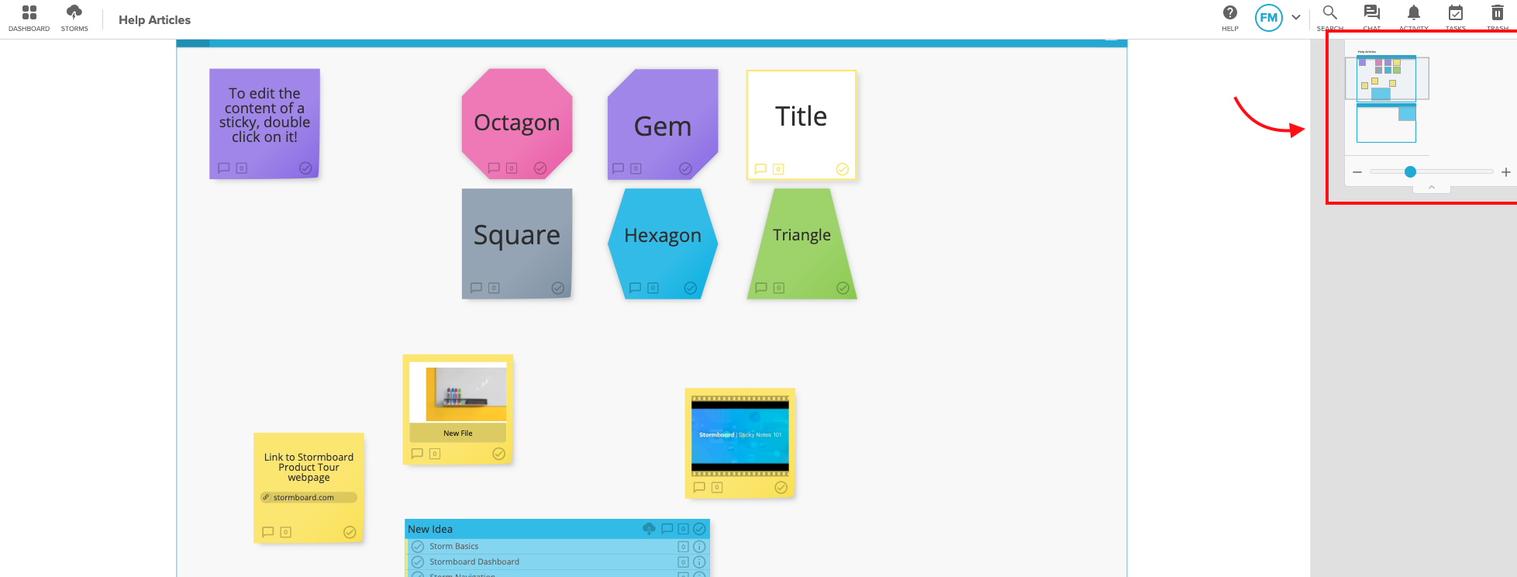Select the Octagon sticky text
Image resolution: width=1517 pixels, height=577 pixels.
click(x=517, y=123)
